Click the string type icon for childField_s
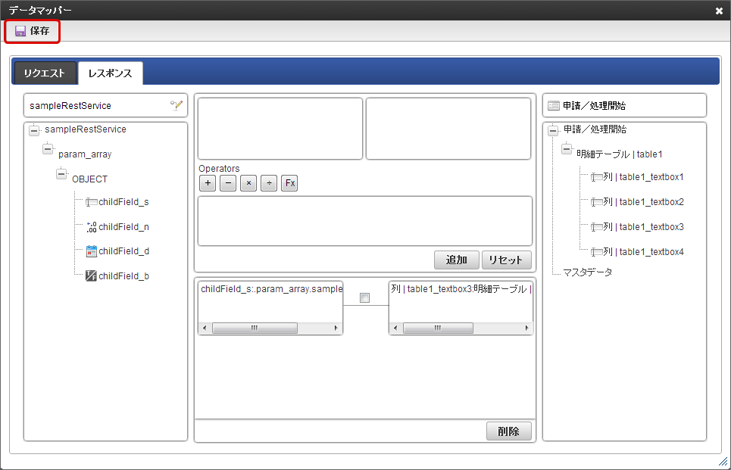This screenshot has width=731, height=470. (92, 202)
